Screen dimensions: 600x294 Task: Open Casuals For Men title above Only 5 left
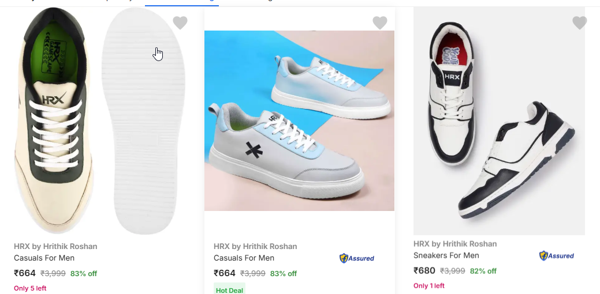pyautogui.click(x=44, y=258)
